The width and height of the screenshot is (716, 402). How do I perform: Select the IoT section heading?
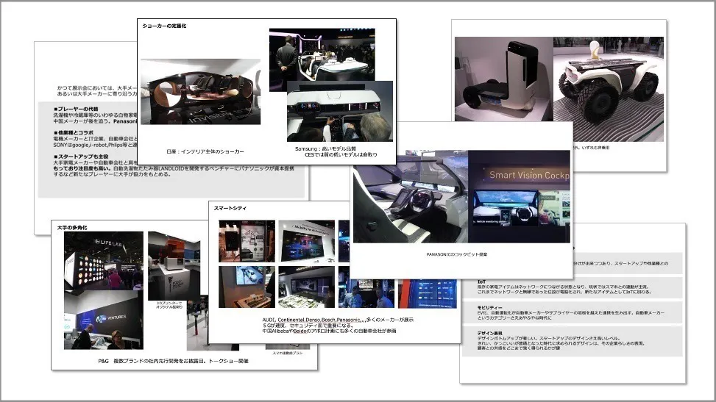pyautogui.click(x=482, y=281)
